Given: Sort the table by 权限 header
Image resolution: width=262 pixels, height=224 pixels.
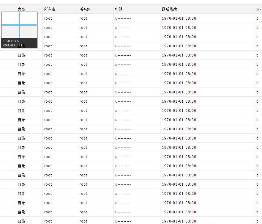Looking at the screenshot, I should (119, 9).
